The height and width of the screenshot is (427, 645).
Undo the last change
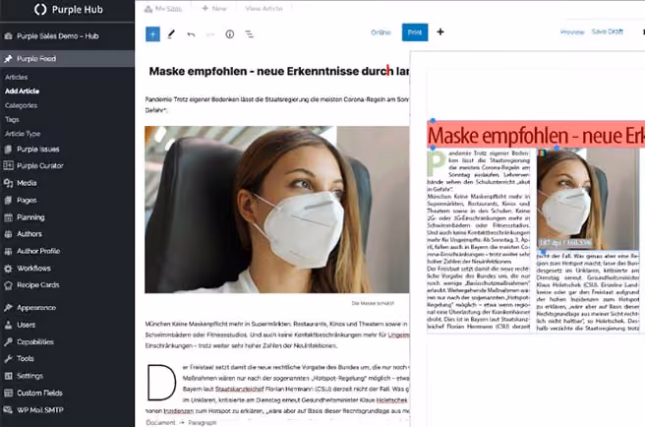coord(191,34)
